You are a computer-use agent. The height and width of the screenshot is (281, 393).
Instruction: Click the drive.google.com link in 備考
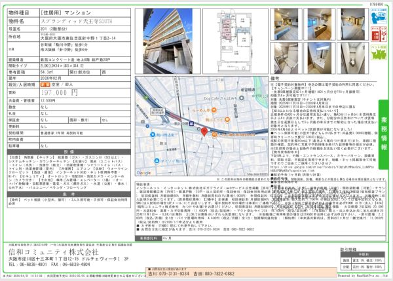pyautogui.click(x=322, y=168)
